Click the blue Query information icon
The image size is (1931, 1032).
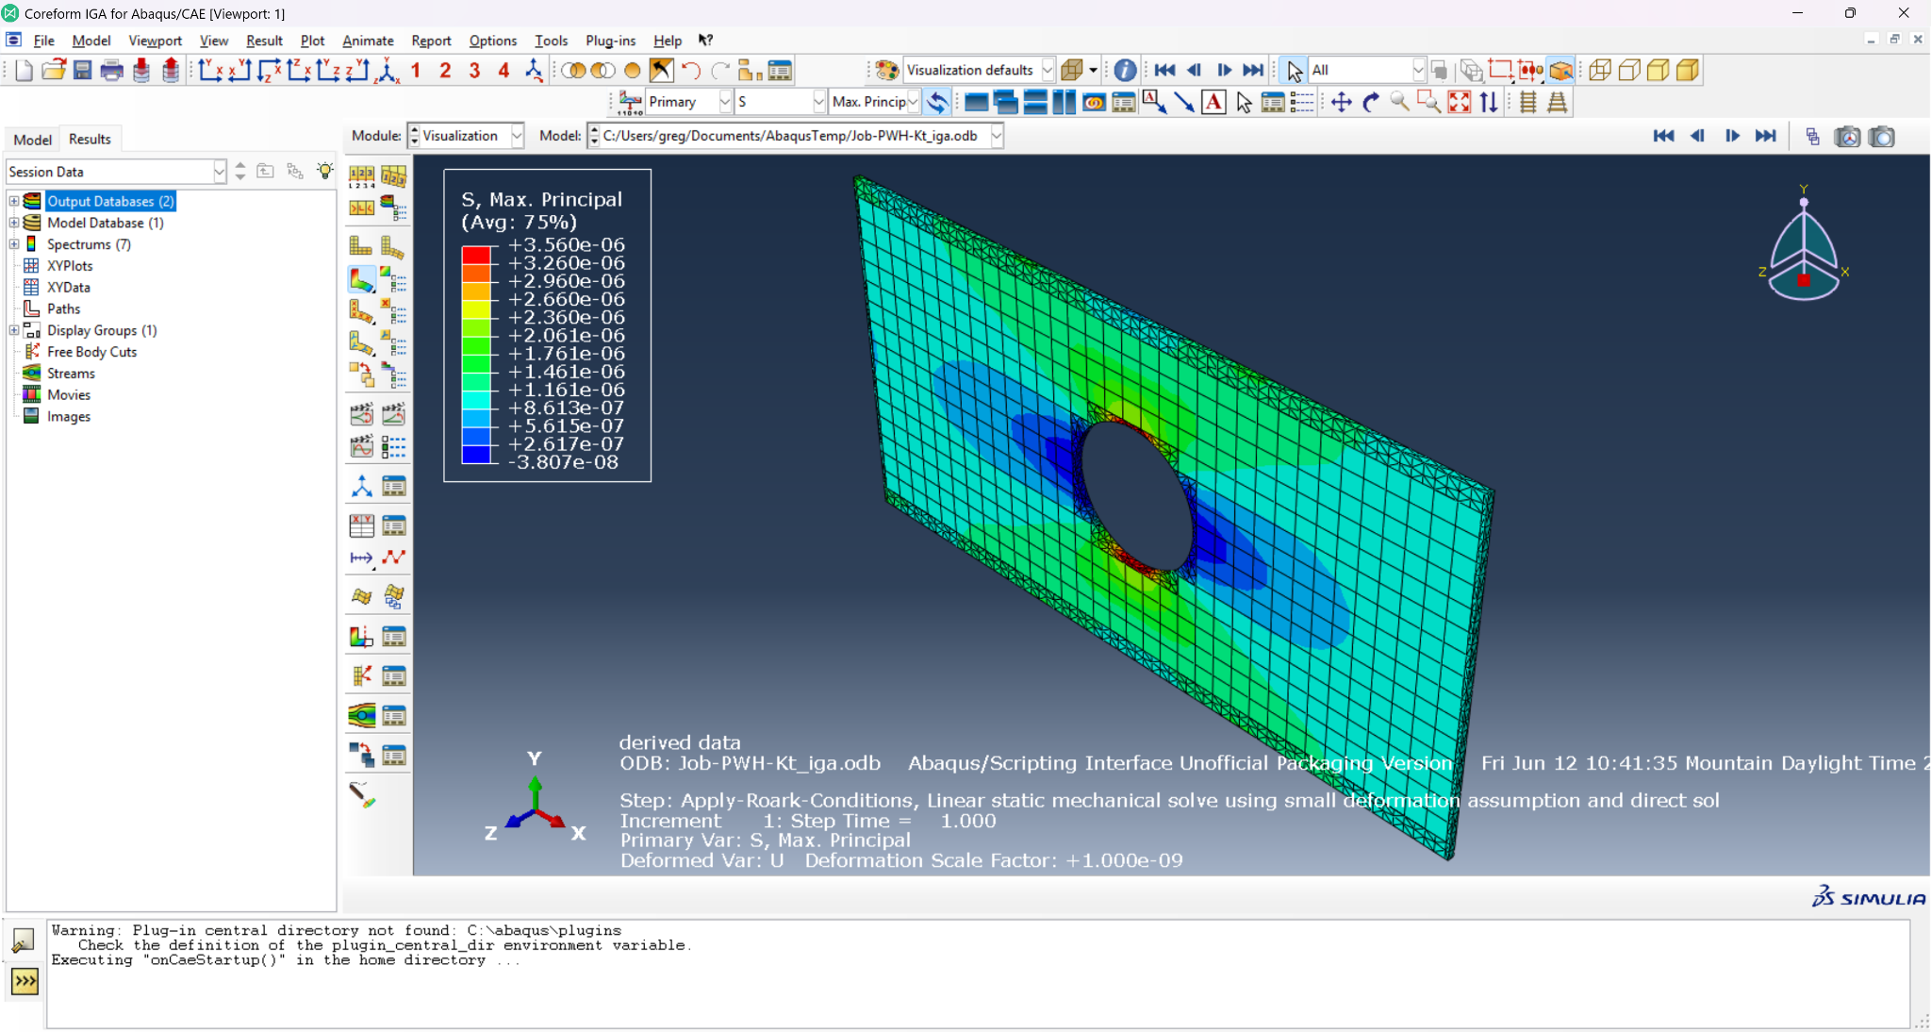[x=1124, y=70]
